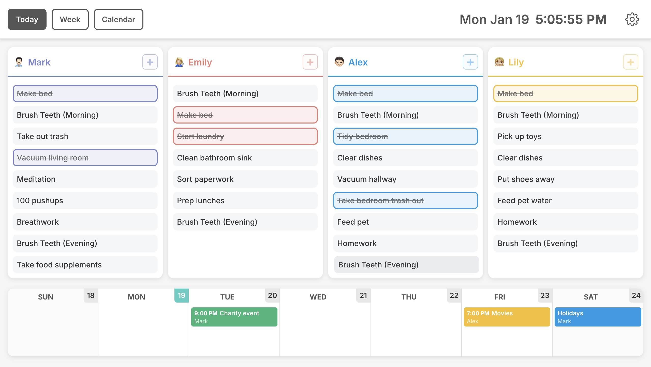Image resolution: width=651 pixels, height=367 pixels.
Task: Click the plus button in Mark's column
Action: point(150,62)
